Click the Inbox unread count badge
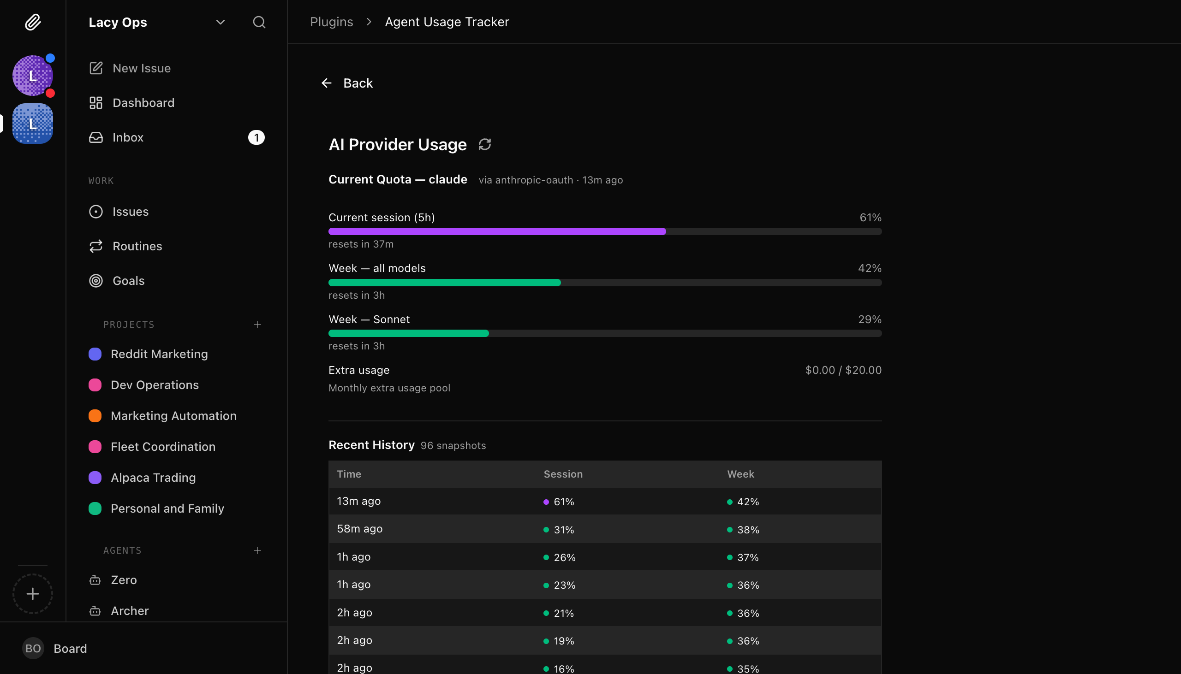Screen dimensions: 1181x674 pos(256,137)
